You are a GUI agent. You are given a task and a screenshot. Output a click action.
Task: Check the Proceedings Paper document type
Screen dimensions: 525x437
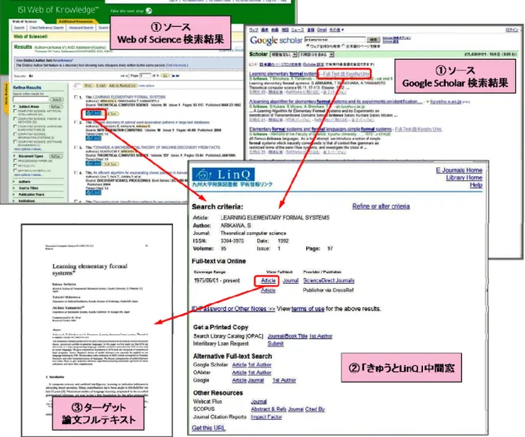[x=15, y=161]
